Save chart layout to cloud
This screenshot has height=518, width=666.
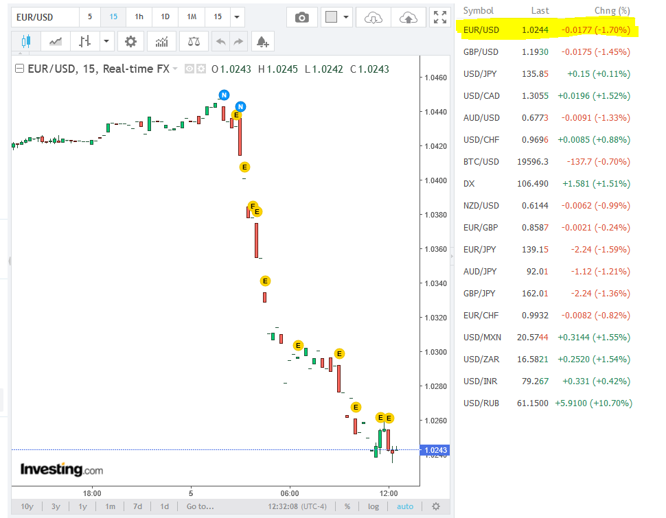pos(408,17)
